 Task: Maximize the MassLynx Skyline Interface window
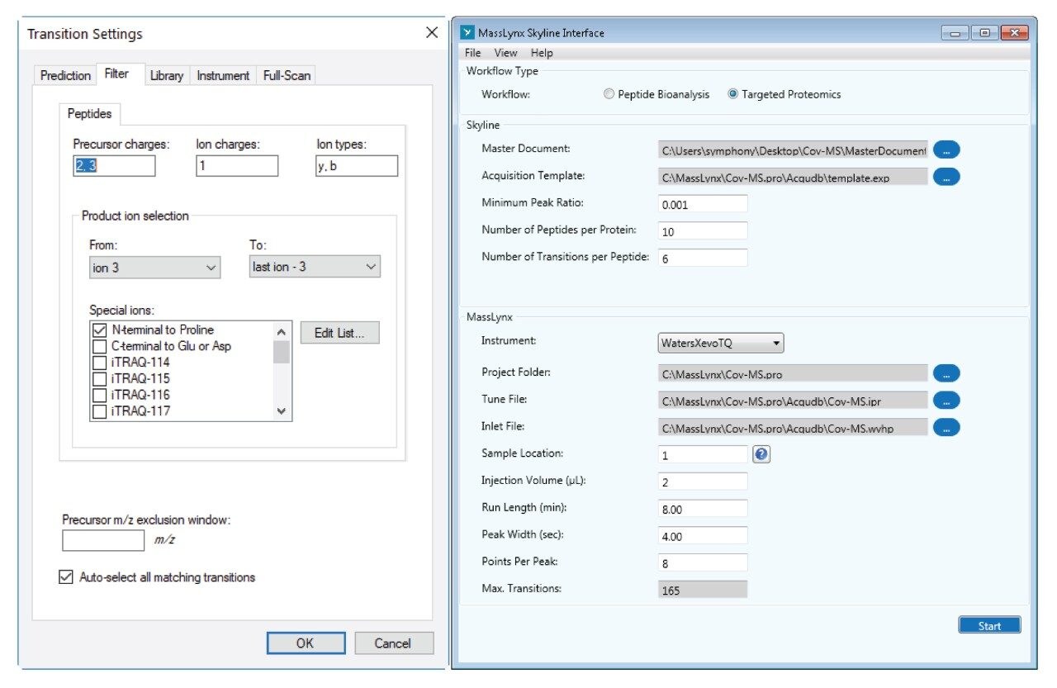click(984, 33)
